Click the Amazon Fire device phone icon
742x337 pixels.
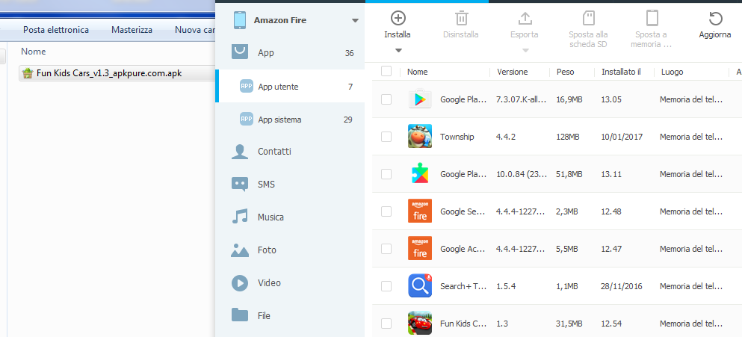click(240, 20)
